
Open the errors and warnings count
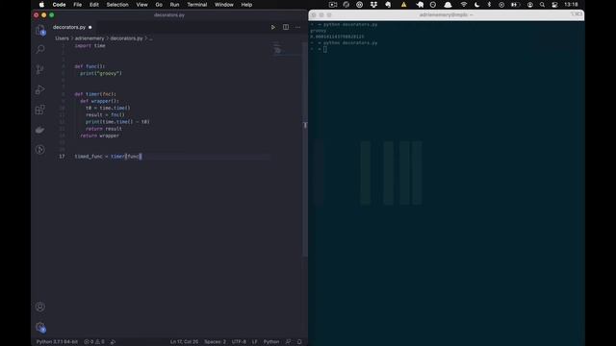[x=94, y=342]
